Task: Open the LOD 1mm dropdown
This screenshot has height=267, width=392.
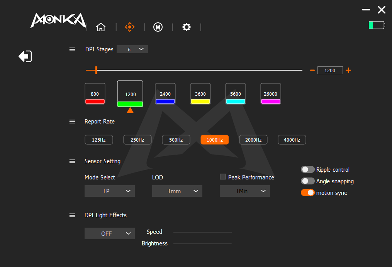Action: click(x=177, y=191)
